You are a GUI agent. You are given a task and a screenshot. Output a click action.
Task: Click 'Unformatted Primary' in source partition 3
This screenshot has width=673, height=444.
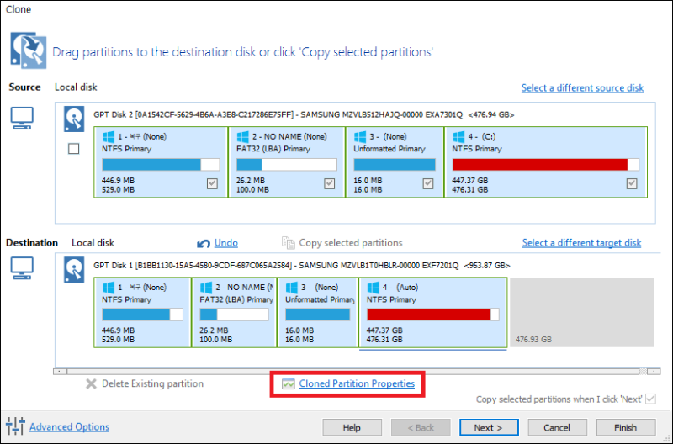389,149
